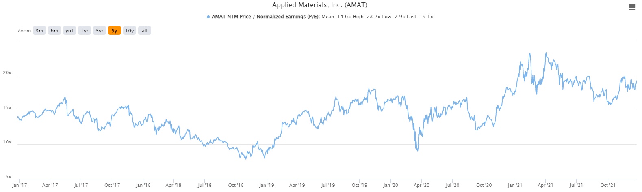Click the 10x y-axis label
Viewport: 642px width, 192px height.
[x=7, y=142]
